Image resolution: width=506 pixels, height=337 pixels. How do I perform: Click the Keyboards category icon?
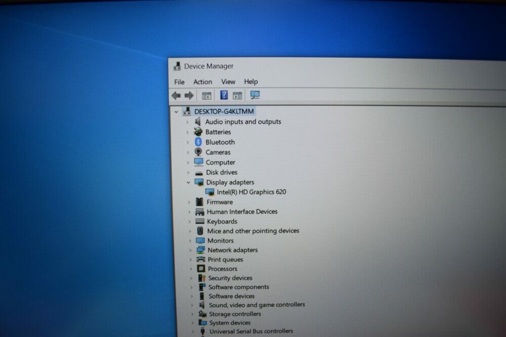point(200,221)
